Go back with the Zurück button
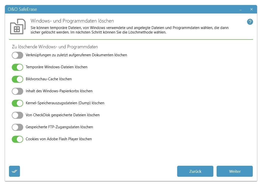Screen dimensions: 262x186 (195, 171)
